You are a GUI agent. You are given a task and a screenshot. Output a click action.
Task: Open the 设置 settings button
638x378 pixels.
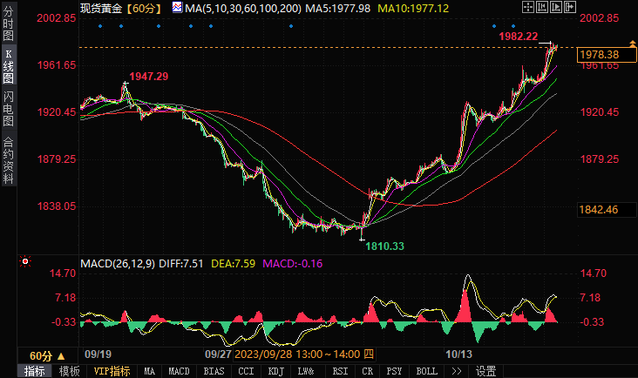click(485, 371)
